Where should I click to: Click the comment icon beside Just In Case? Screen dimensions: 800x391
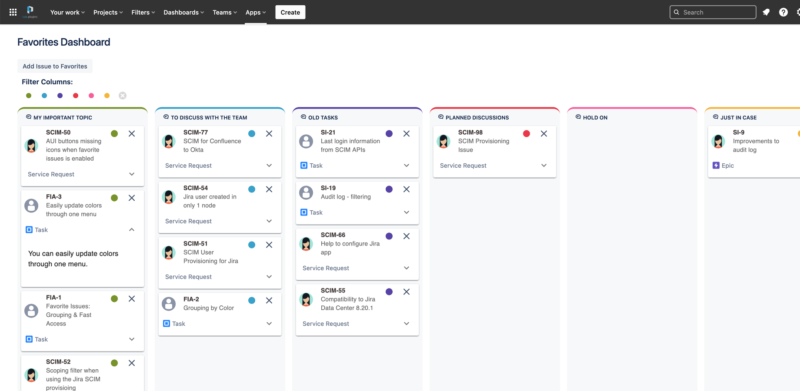[716, 117]
